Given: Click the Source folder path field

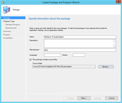Looking at the screenshot, I should coord(64,67).
